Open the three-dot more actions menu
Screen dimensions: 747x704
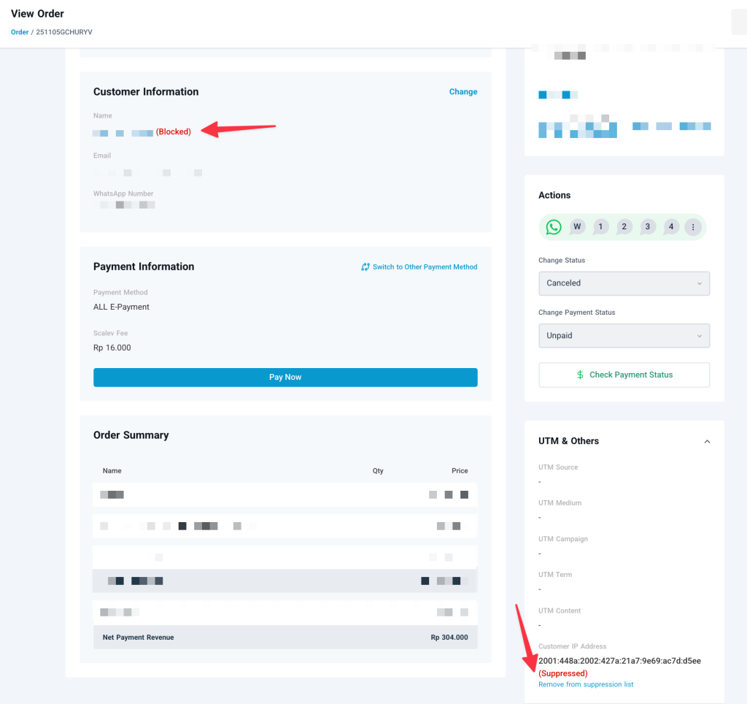(x=693, y=227)
